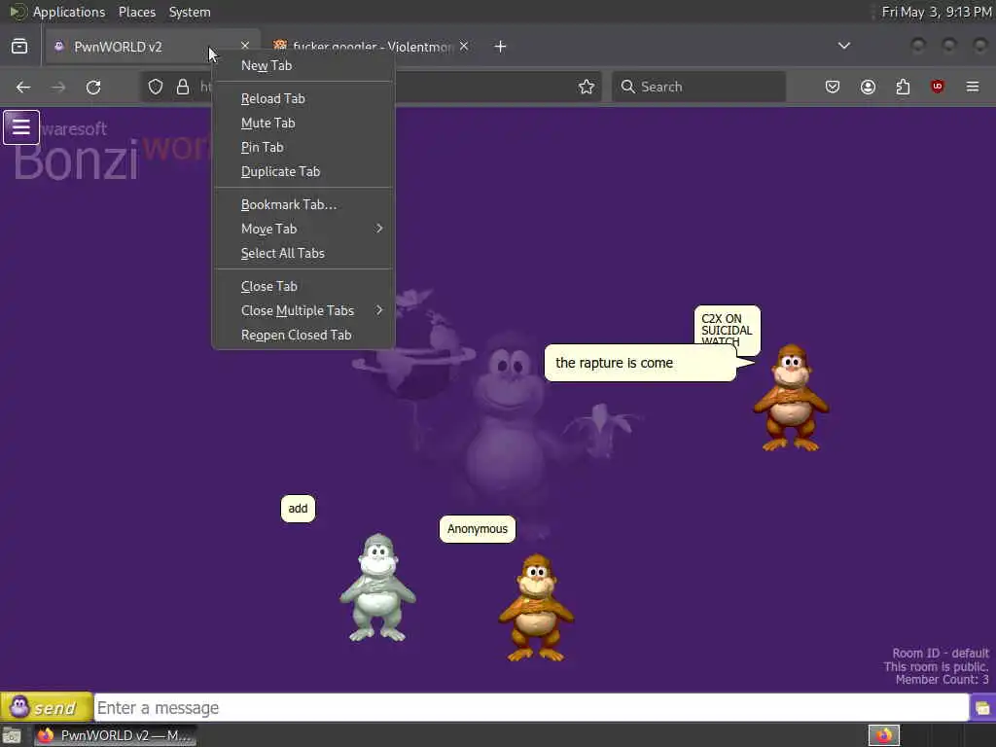Select Reopen Closed Tab
This screenshot has height=747, width=996.
click(x=303, y=335)
